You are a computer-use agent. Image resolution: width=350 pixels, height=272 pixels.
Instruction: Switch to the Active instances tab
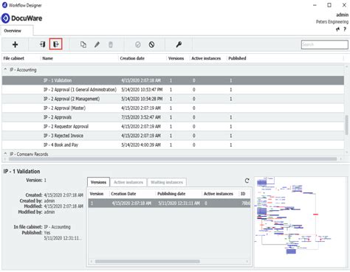(128, 182)
